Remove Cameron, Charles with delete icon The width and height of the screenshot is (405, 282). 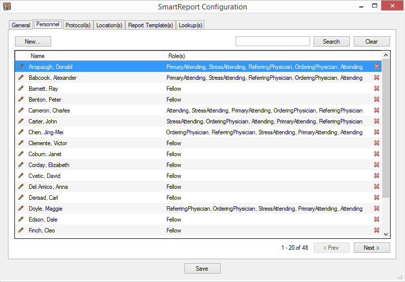pos(376,111)
